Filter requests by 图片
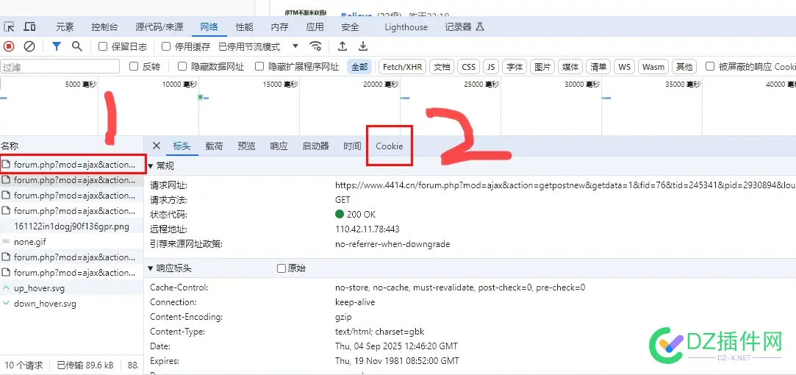This screenshot has height=375, width=796. pos(542,67)
